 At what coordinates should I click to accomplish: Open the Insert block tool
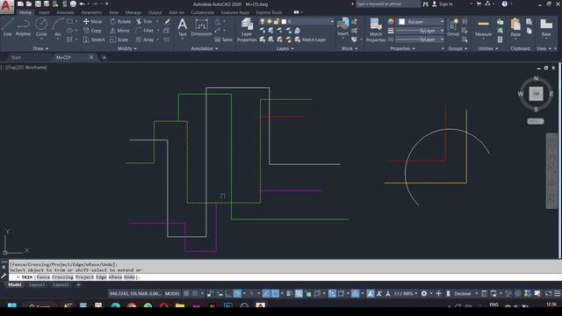[342, 27]
